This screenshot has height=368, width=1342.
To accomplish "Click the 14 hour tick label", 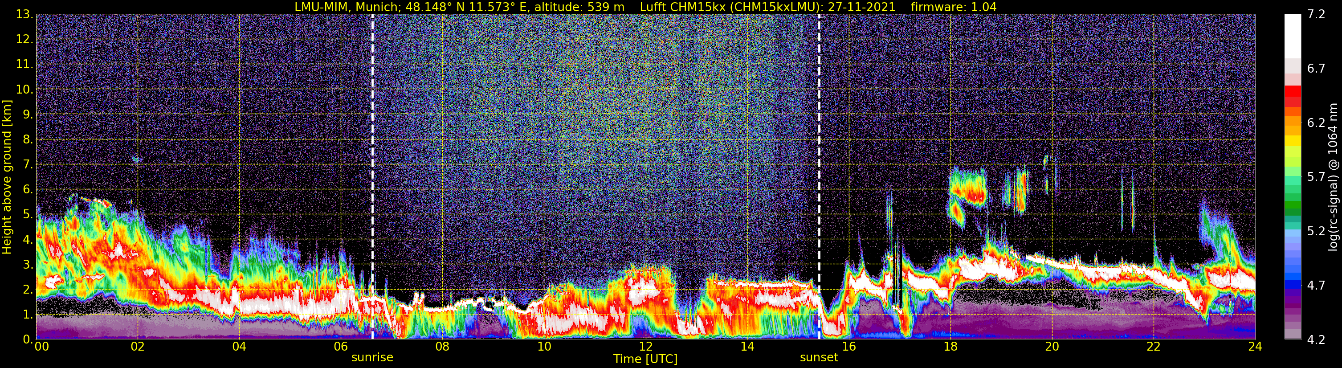I will click(747, 347).
